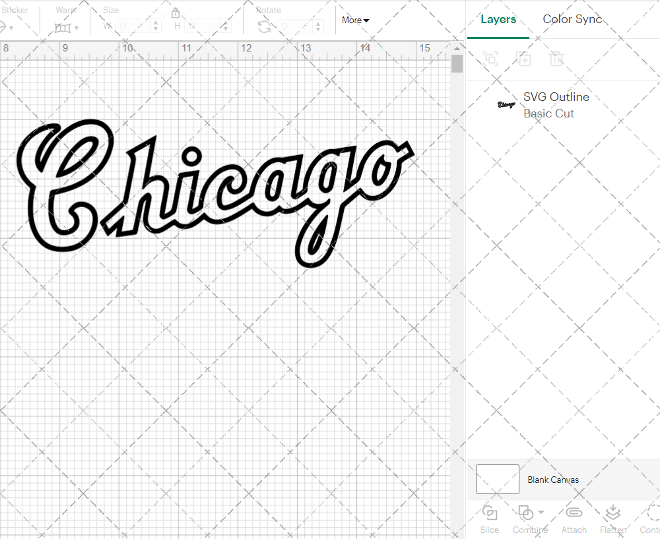
Task: Click the Width stepper arrows
Action: click(x=156, y=26)
